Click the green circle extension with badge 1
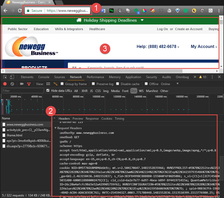This screenshot has width=224, height=198. (x=137, y=11)
